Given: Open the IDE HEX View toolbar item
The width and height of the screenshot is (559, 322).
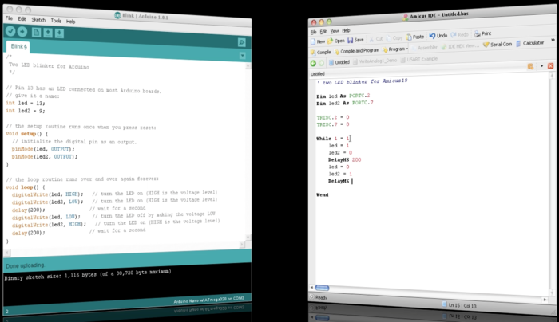Looking at the screenshot, I should (460, 46).
